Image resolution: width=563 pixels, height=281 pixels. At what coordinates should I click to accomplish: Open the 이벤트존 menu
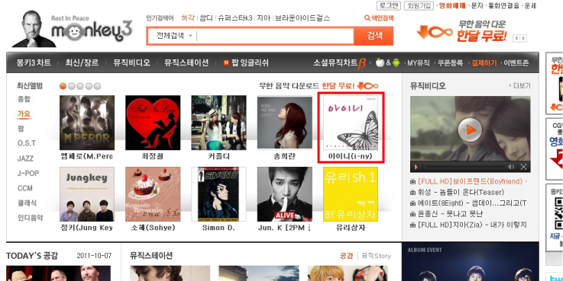516,63
